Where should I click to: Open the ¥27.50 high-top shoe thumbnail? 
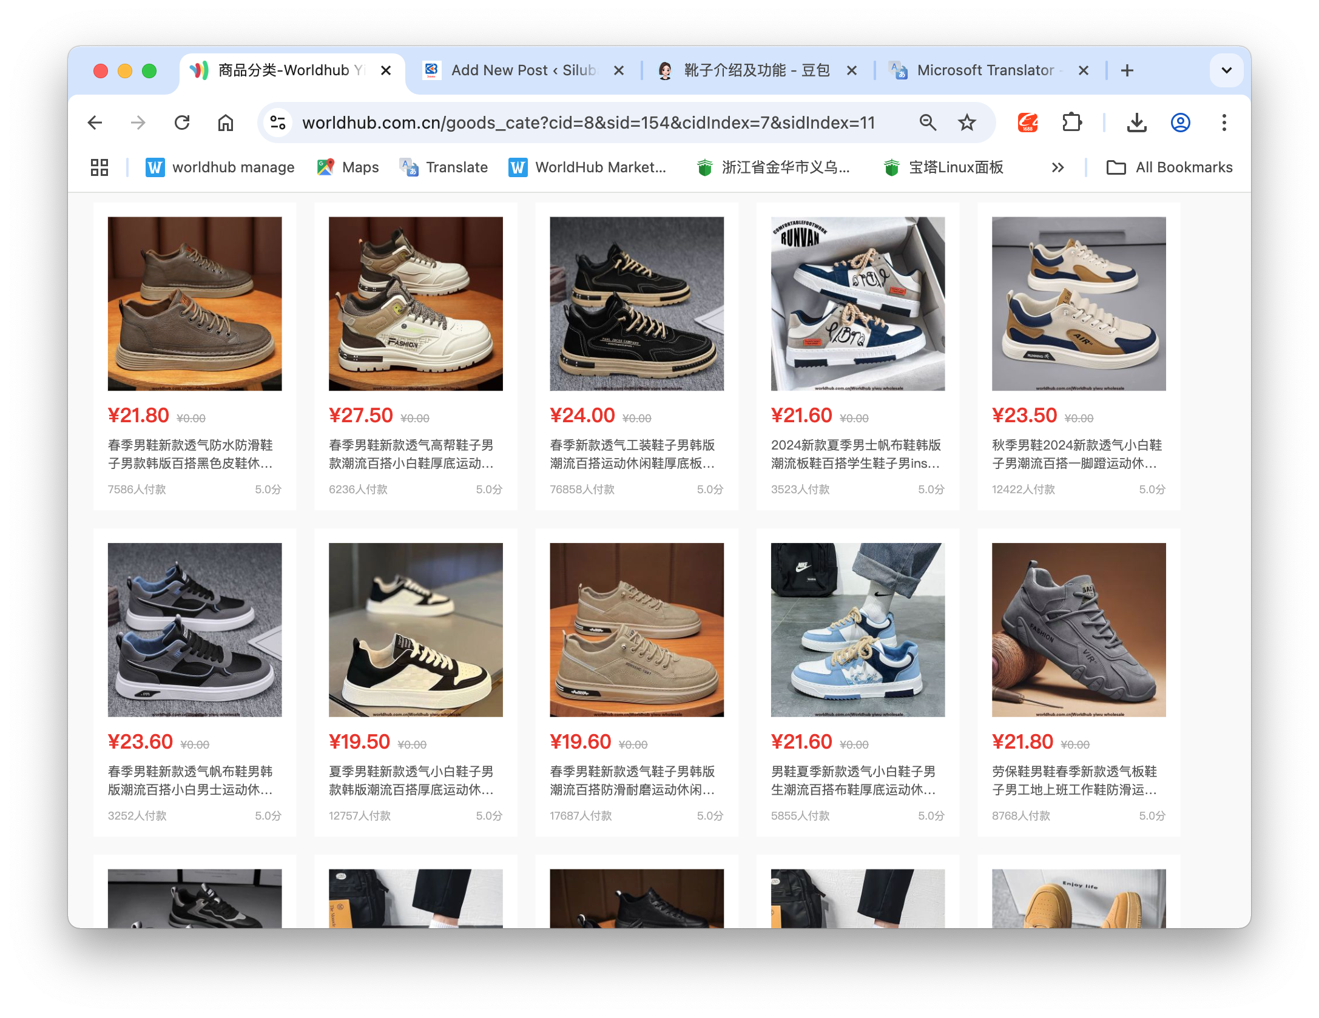pos(416,303)
